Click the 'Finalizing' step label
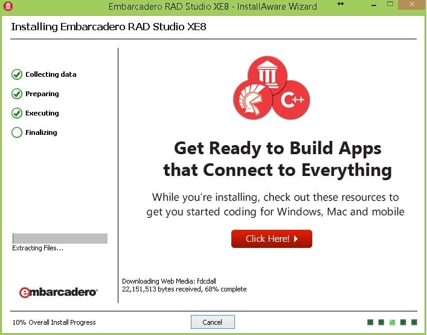This screenshot has height=335, width=427. click(42, 132)
